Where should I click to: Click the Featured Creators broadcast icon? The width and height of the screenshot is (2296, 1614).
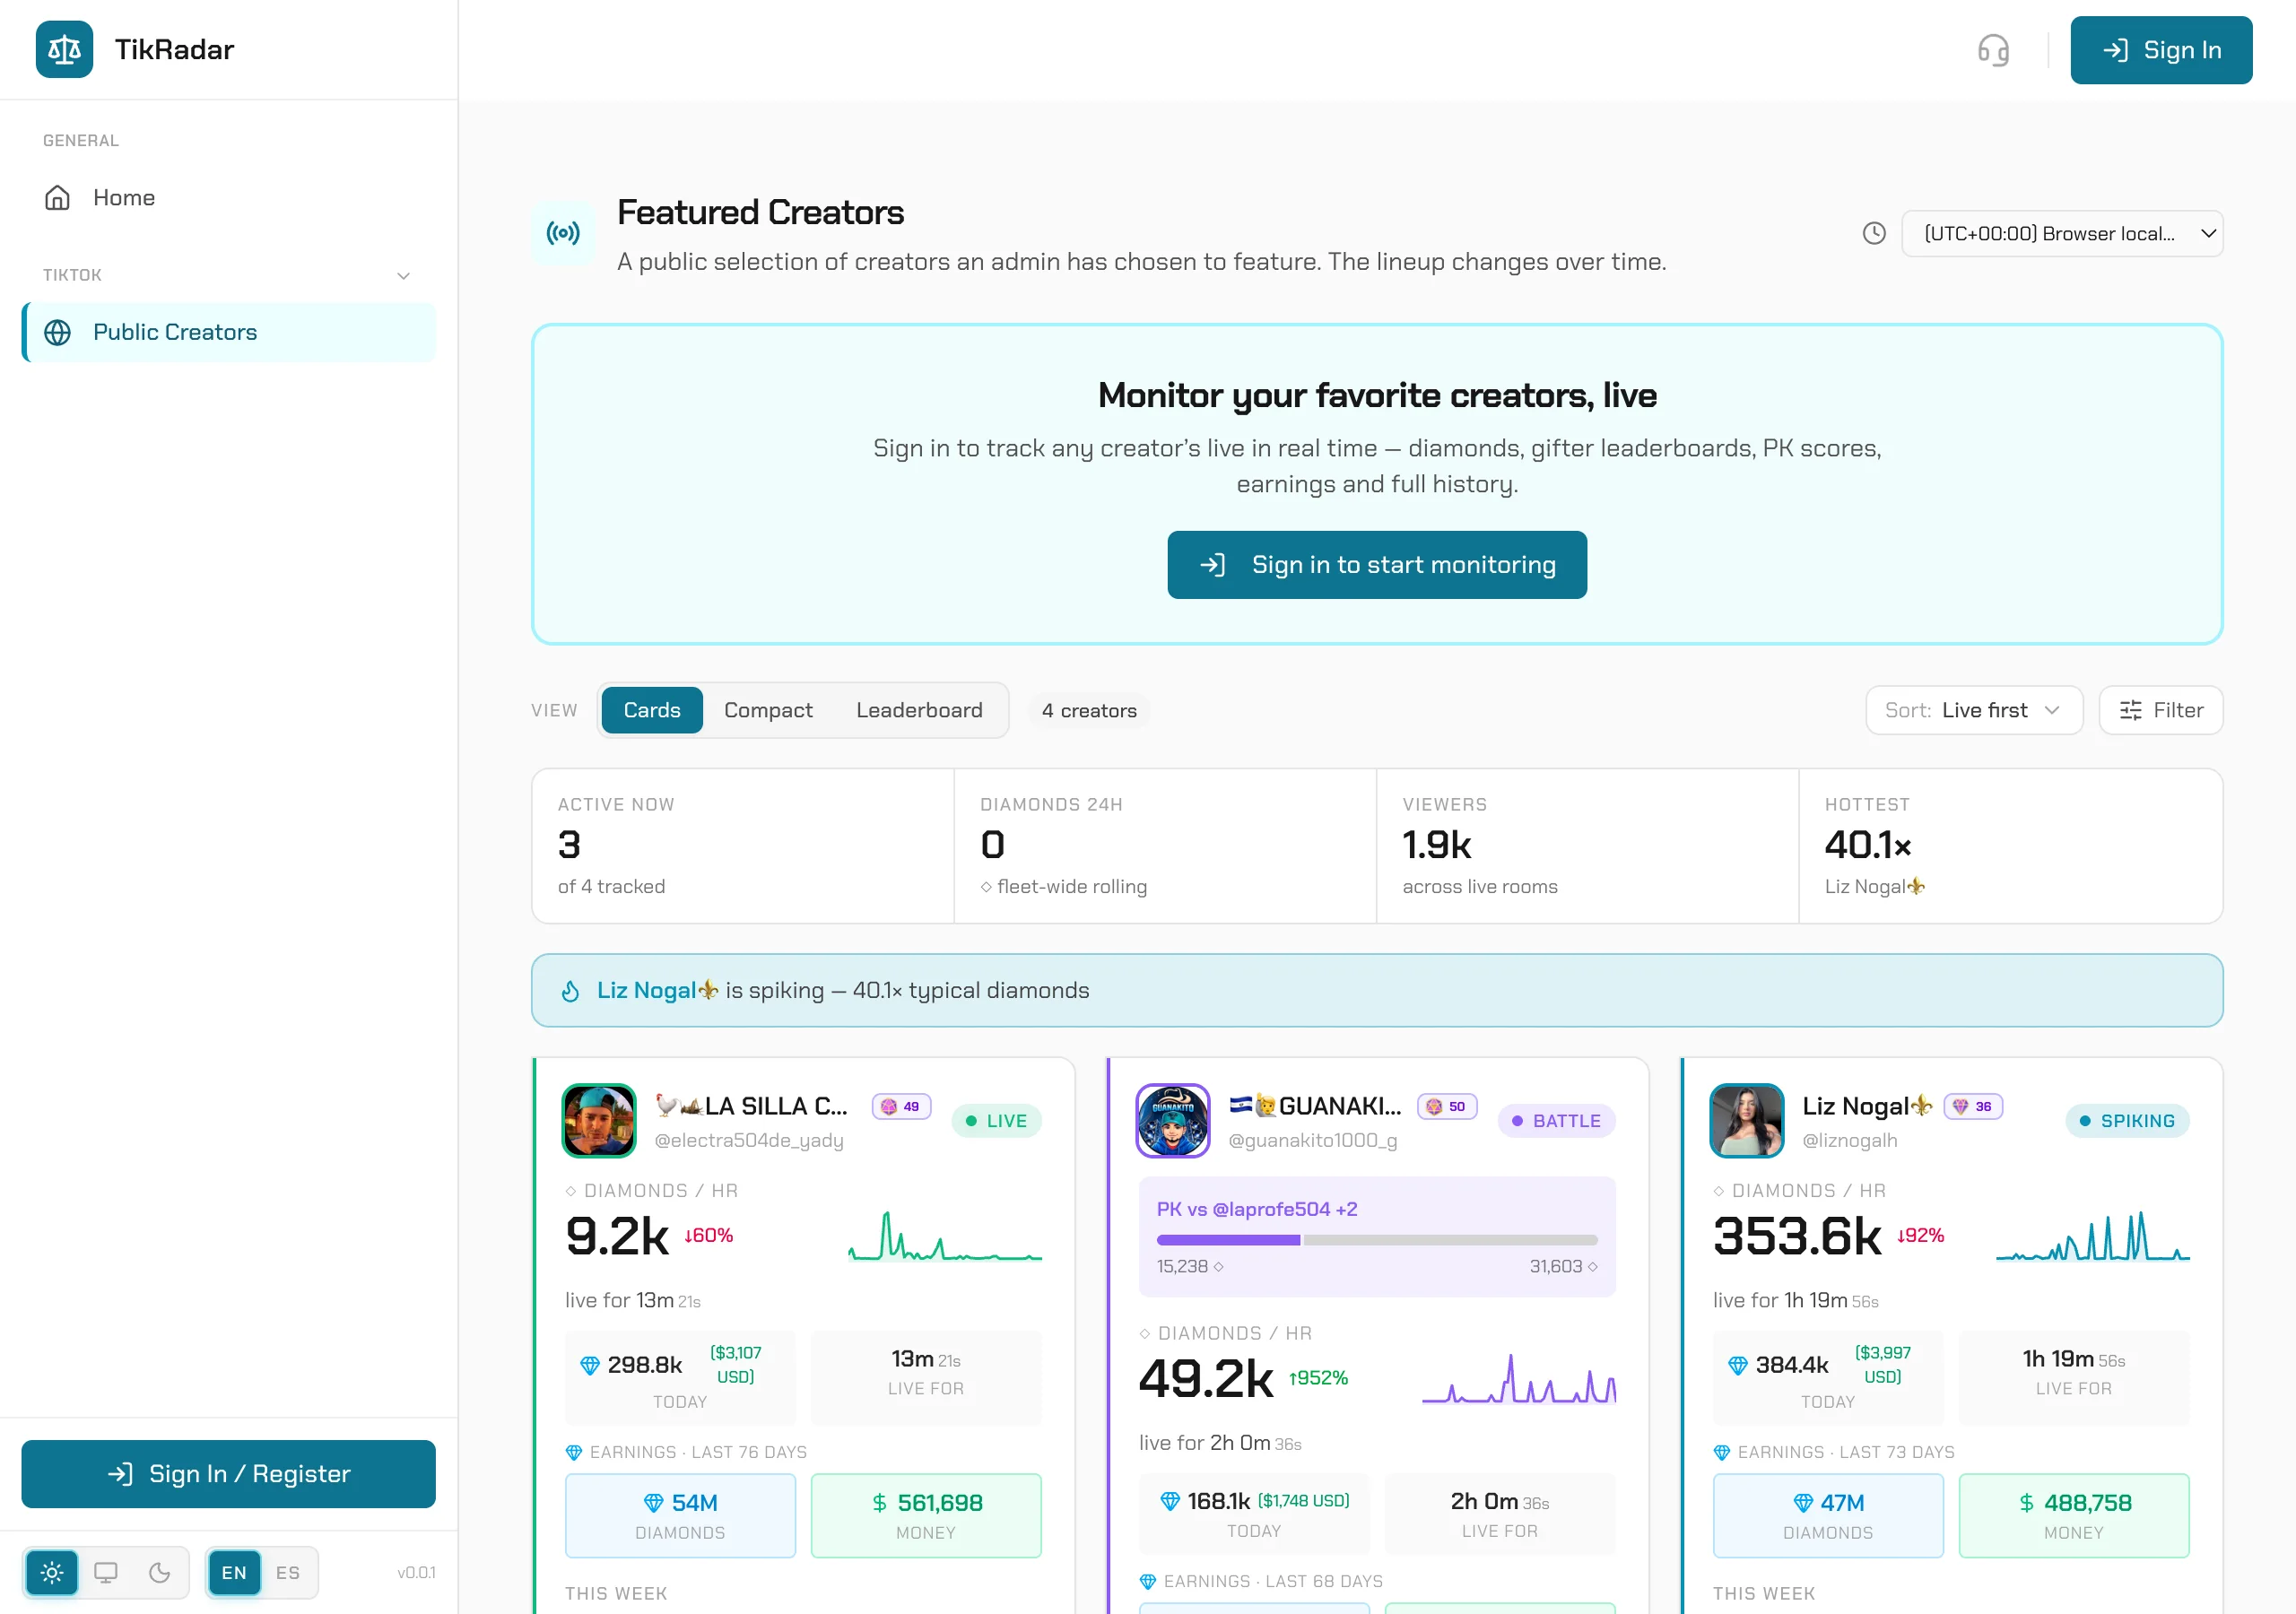point(563,233)
